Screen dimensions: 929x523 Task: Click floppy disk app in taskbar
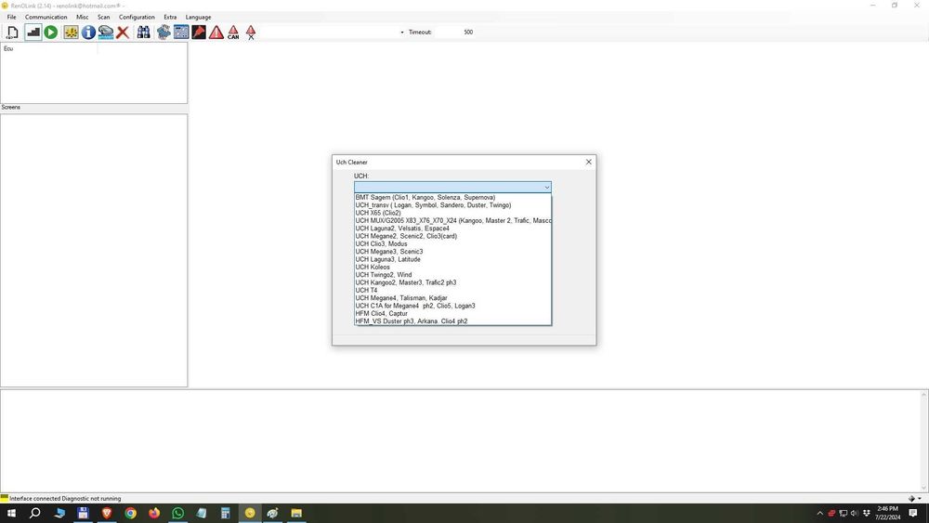point(83,513)
